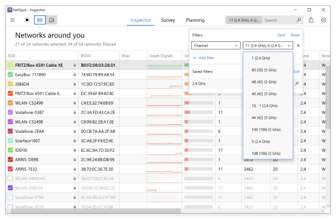The image size is (336, 219).
Task: Select 100 (106) (5 GHz) channel option
Action: (268, 130)
